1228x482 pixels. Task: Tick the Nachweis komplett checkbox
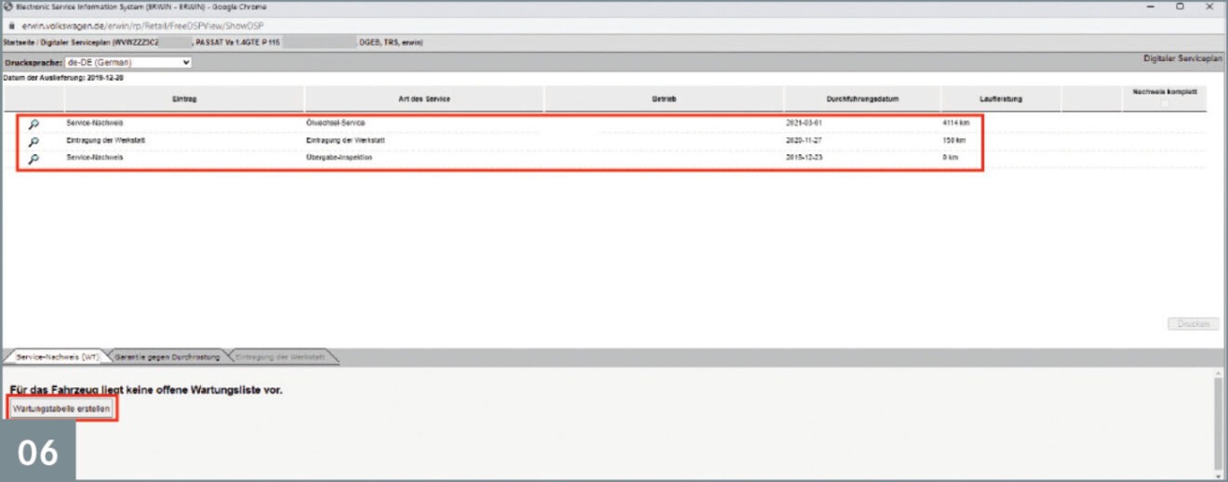click(x=1164, y=103)
